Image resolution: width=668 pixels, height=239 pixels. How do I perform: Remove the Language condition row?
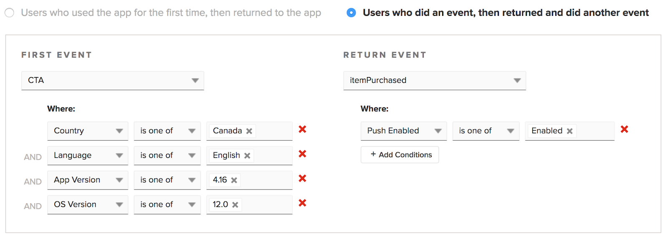pos(302,154)
